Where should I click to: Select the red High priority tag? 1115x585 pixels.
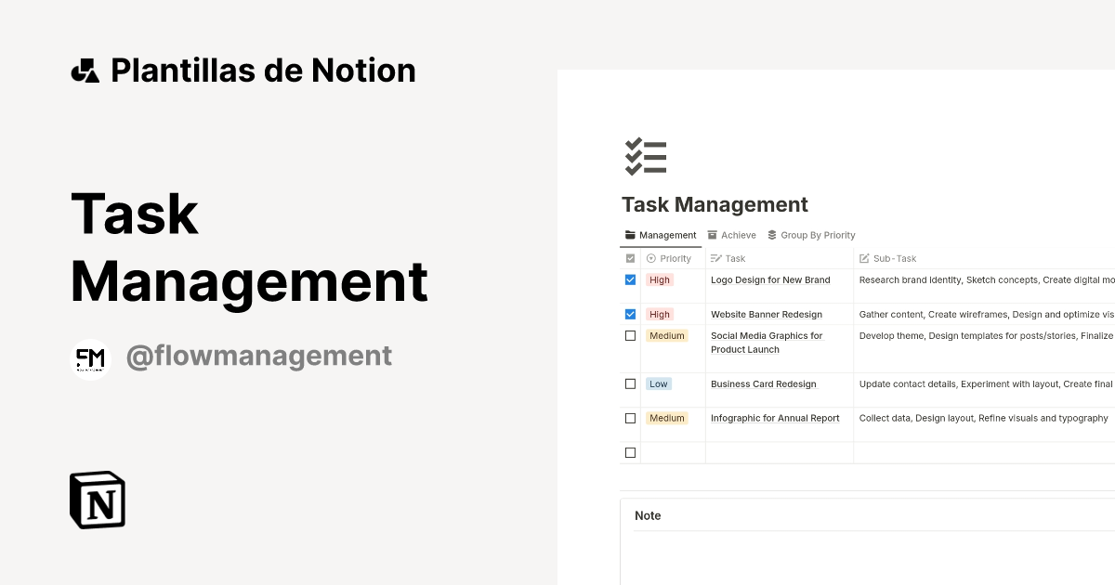[660, 279]
